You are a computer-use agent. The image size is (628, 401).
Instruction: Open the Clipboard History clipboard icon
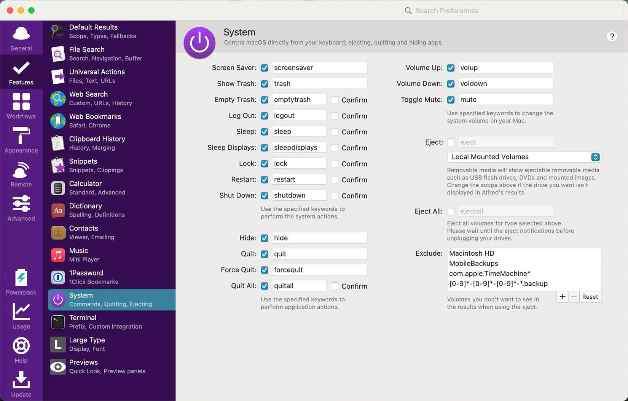click(57, 143)
